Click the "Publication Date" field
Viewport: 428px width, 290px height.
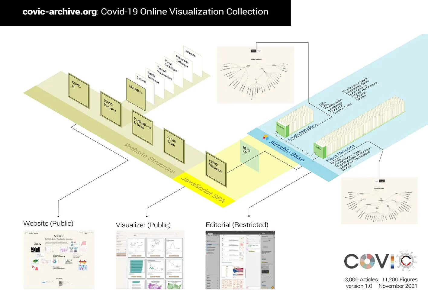click(355, 85)
